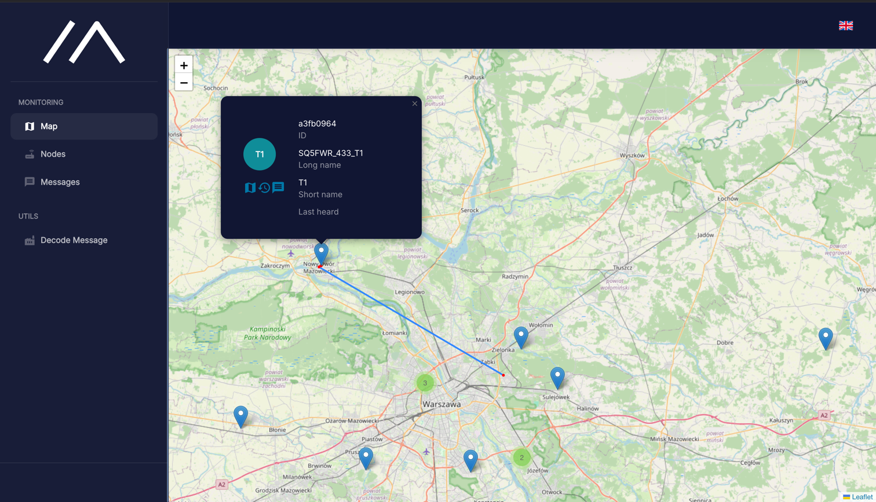
Task: Open the Map page in sidebar
Action: [x=84, y=126]
